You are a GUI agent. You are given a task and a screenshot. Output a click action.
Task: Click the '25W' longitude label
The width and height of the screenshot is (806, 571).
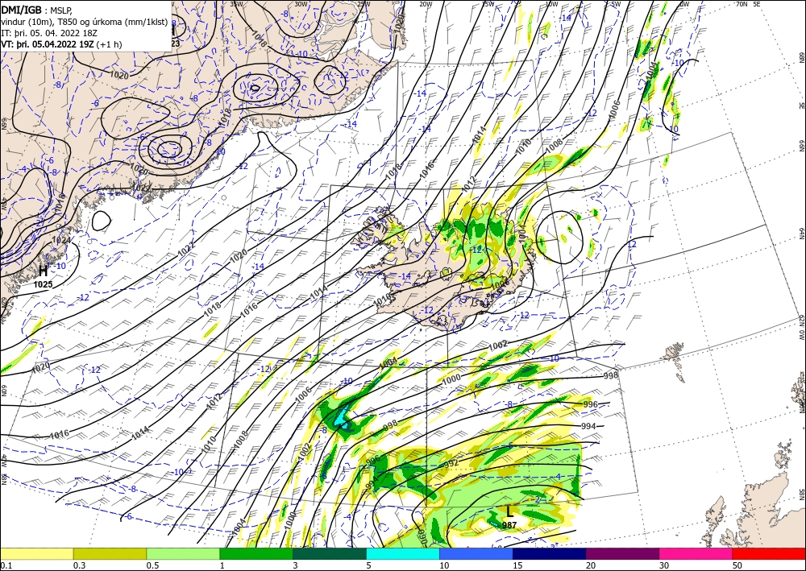tap(364, 4)
